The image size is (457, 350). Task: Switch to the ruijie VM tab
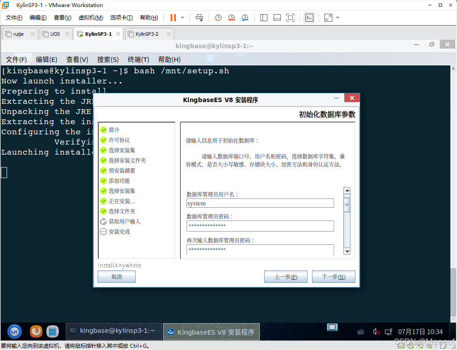click(18, 34)
